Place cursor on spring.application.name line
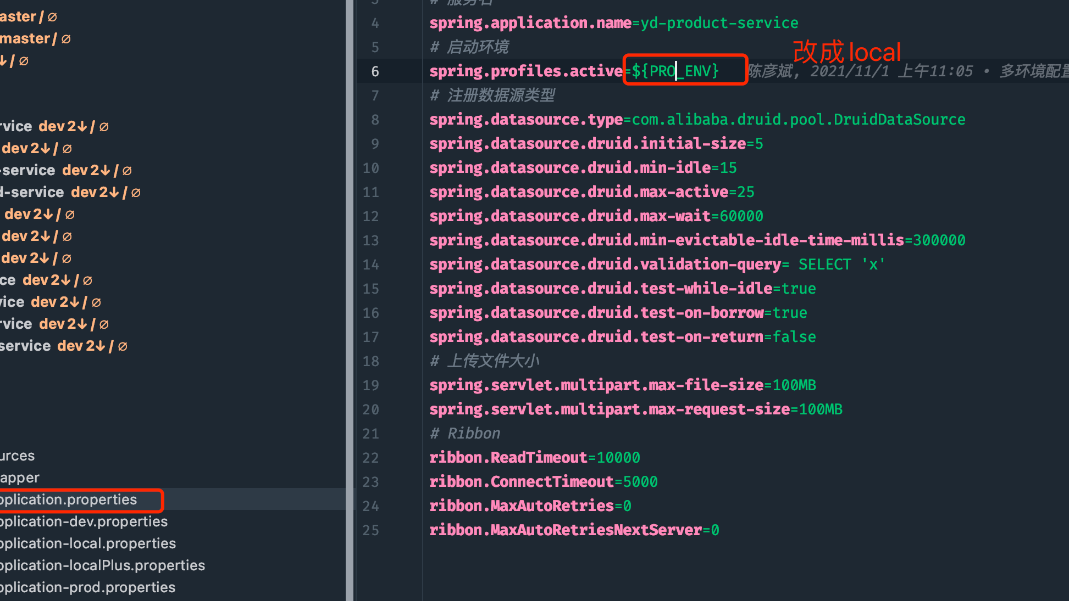1069x601 pixels. (x=530, y=23)
